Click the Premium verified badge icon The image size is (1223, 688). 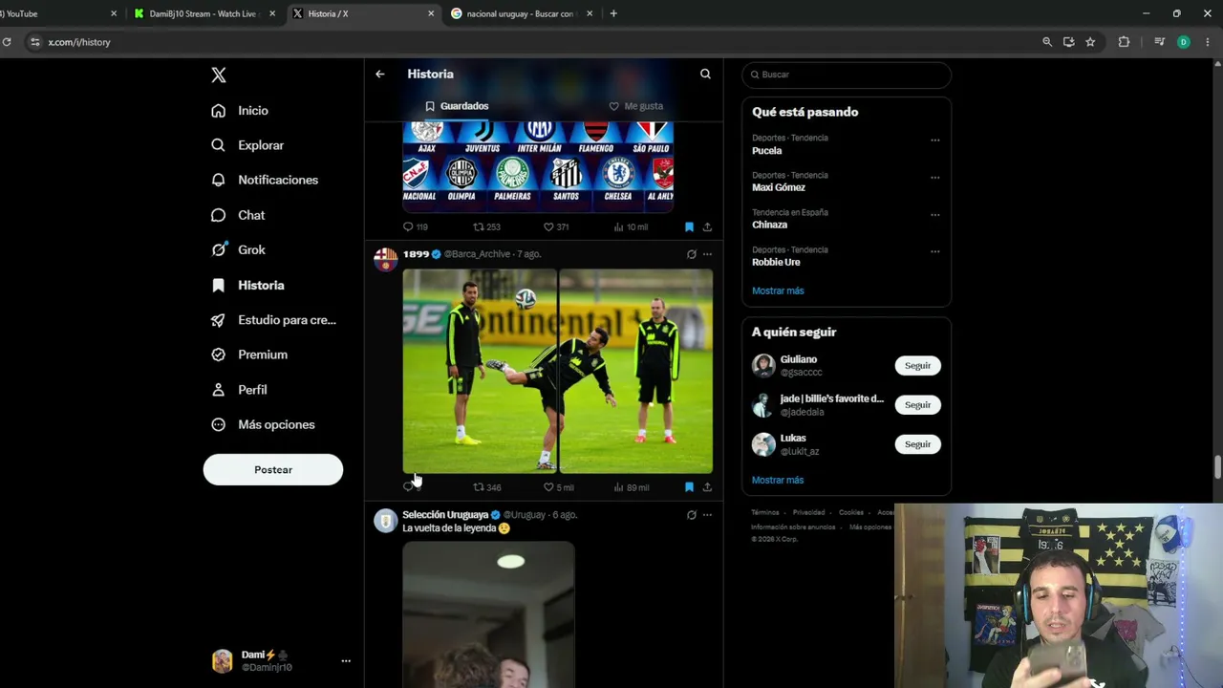[219, 355]
